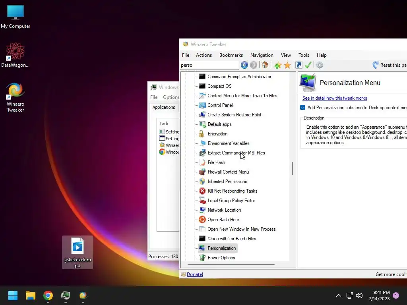
Task: Select the Winaero task row in Task Manager
Action: [169, 145]
